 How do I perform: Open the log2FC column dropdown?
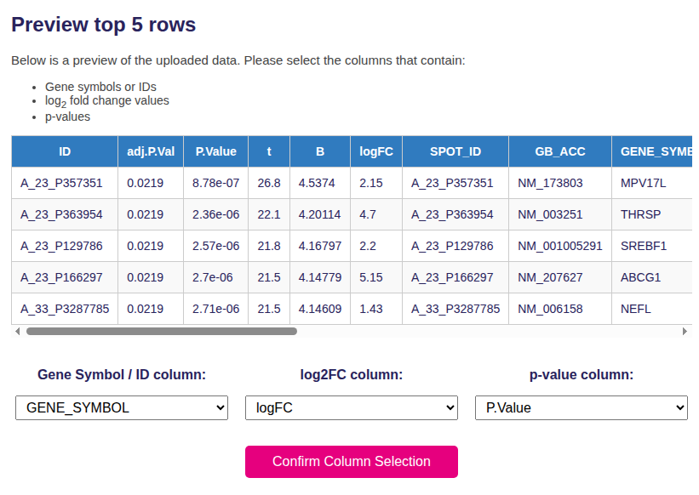[352, 407]
